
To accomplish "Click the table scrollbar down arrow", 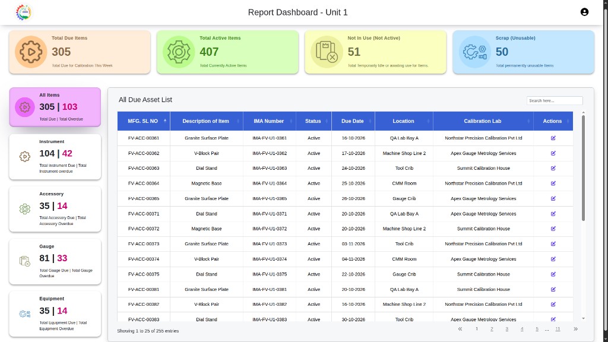I will 583,318.
